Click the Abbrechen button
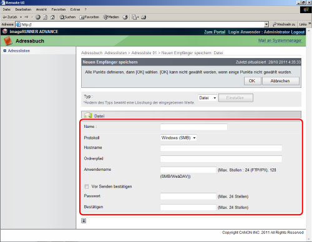Viewport: 312px width, 242px height. (281, 81)
